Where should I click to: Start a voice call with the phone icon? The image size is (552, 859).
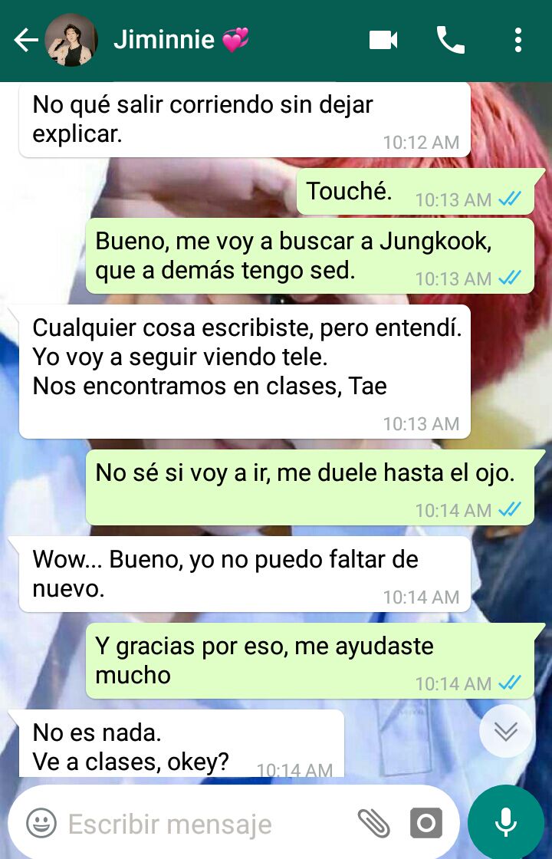coord(450,40)
